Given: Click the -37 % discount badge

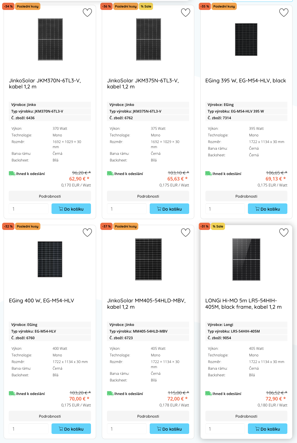Looking at the screenshot, I should pos(106,226).
